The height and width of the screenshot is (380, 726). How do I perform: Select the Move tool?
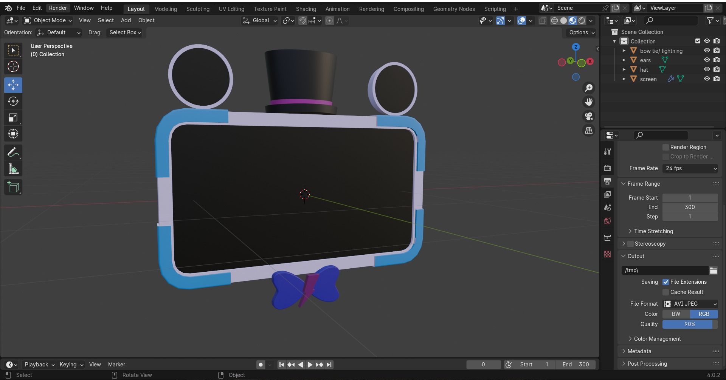pos(13,85)
